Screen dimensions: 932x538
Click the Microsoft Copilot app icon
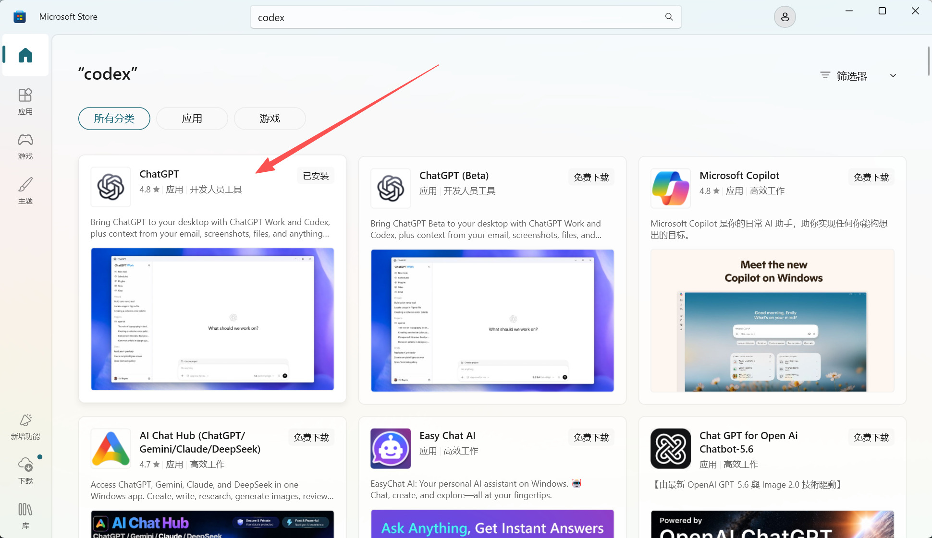pos(671,188)
